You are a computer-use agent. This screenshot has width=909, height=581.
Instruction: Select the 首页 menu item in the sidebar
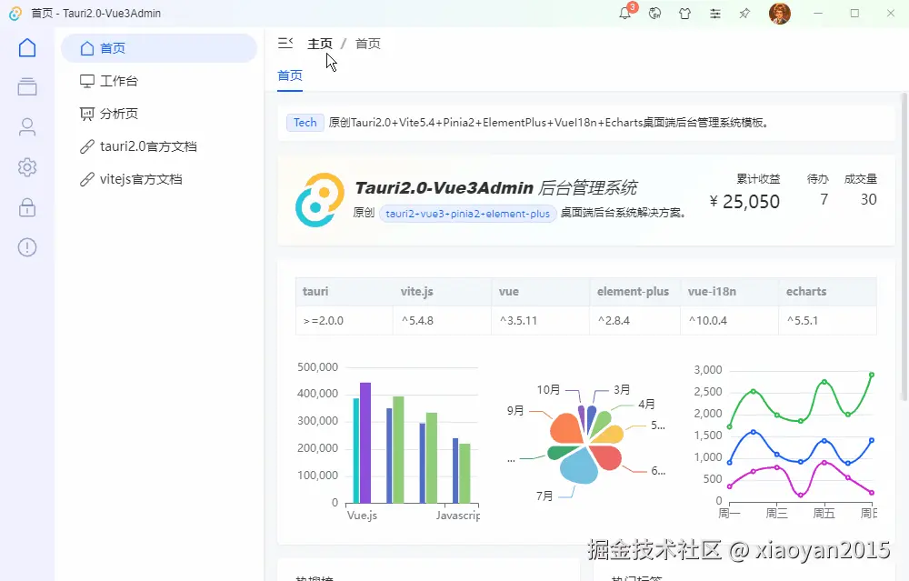(x=159, y=48)
